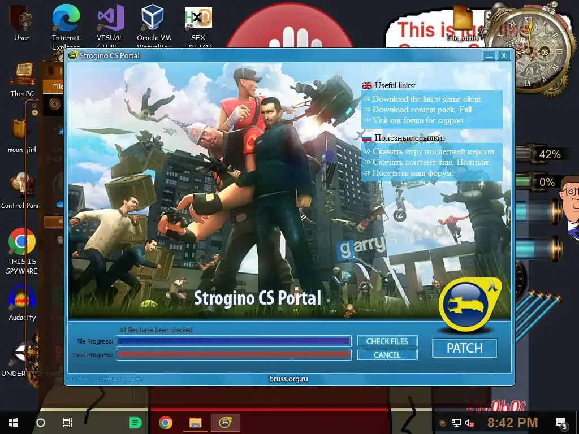Click Strogino CS Portal taskbar button
This screenshot has width=579, height=434.
225,423
